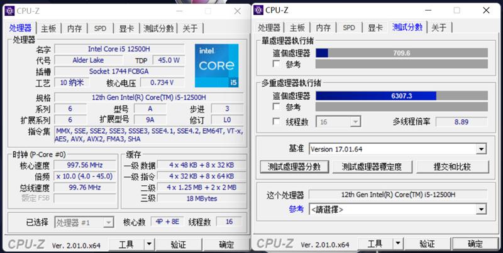Click the CPU-Z icon in the left window title bar

[x=9, y=11]
